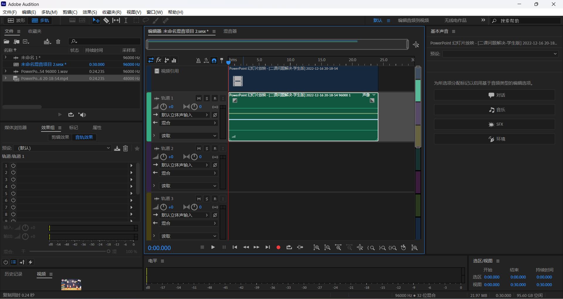This screenshot has width=563, height=299.
Task: Switch to the 历史记录 tab
Action: coord(13,274)
